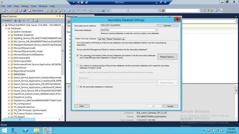Switch to the Copy Files tab
The image size is (239, 134).
click(x=102, y=39)
